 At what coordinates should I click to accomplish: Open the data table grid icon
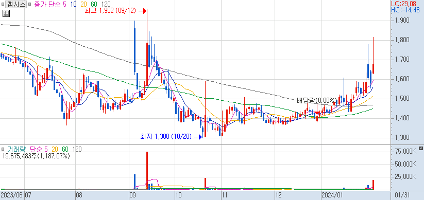tap(6, 13)
